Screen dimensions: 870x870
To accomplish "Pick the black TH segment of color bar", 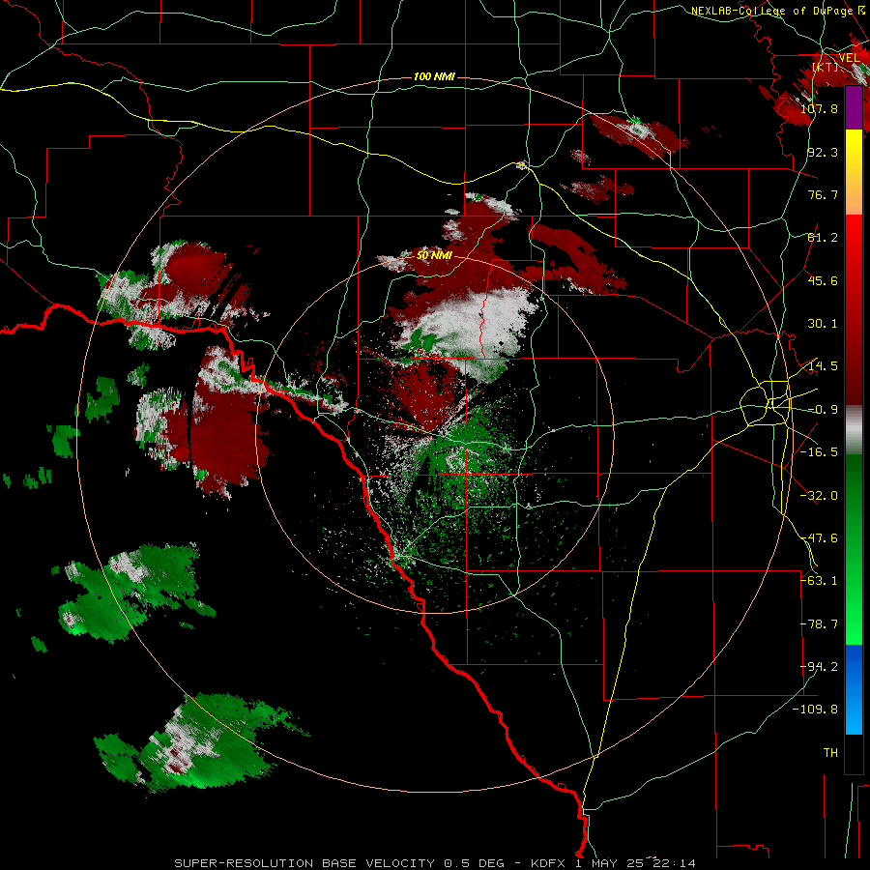I will (854, 753).
